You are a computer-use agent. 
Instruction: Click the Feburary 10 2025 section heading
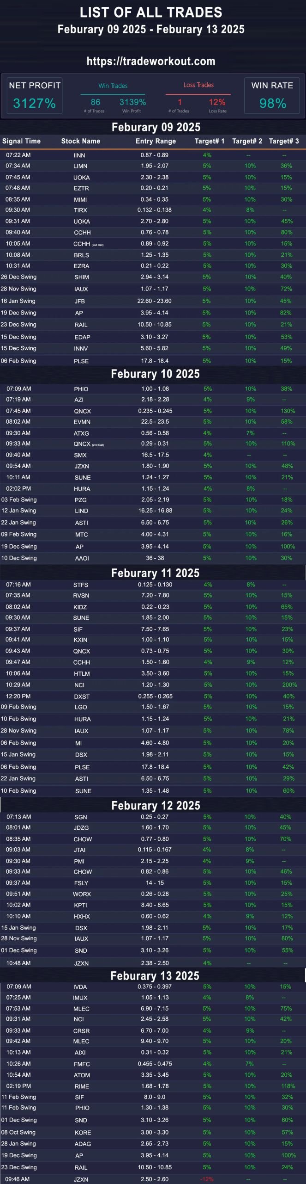point(156,374)
